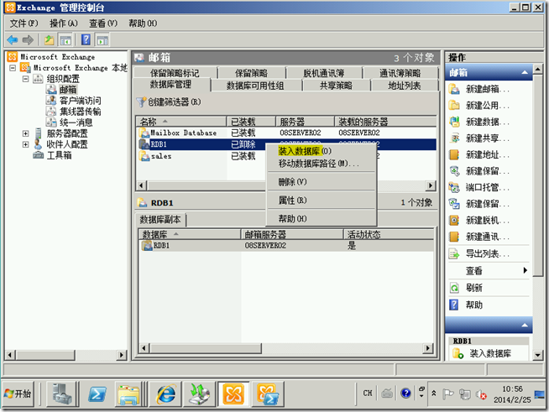Collapse the RDB1 action section chevron

click(x=525, y=326)
